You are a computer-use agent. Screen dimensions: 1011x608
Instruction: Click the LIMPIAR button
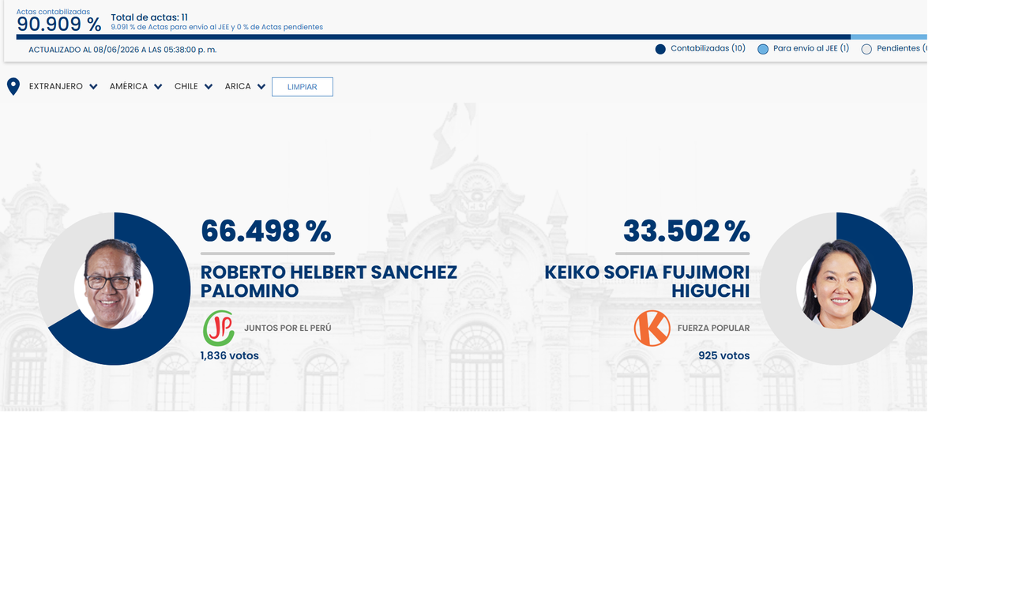(303, 87)
